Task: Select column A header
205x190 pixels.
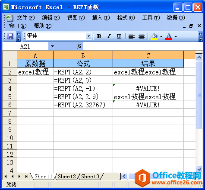Action: pos(35,55)
